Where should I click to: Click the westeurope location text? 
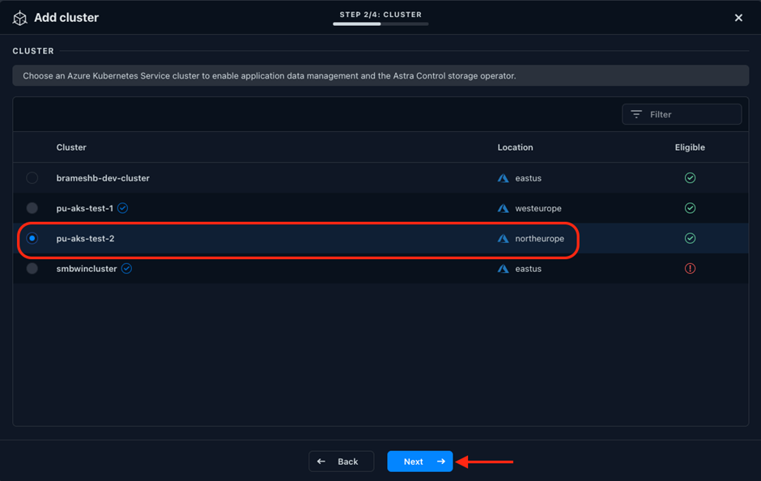538,208
